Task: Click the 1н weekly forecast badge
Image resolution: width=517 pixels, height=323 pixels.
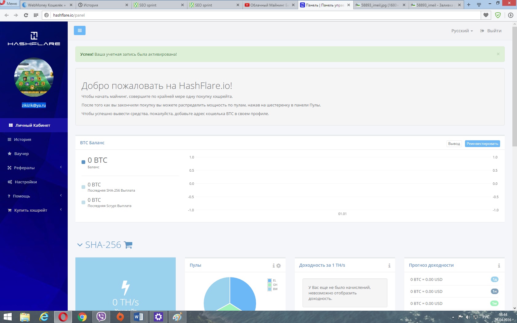Action: (495, 291)
